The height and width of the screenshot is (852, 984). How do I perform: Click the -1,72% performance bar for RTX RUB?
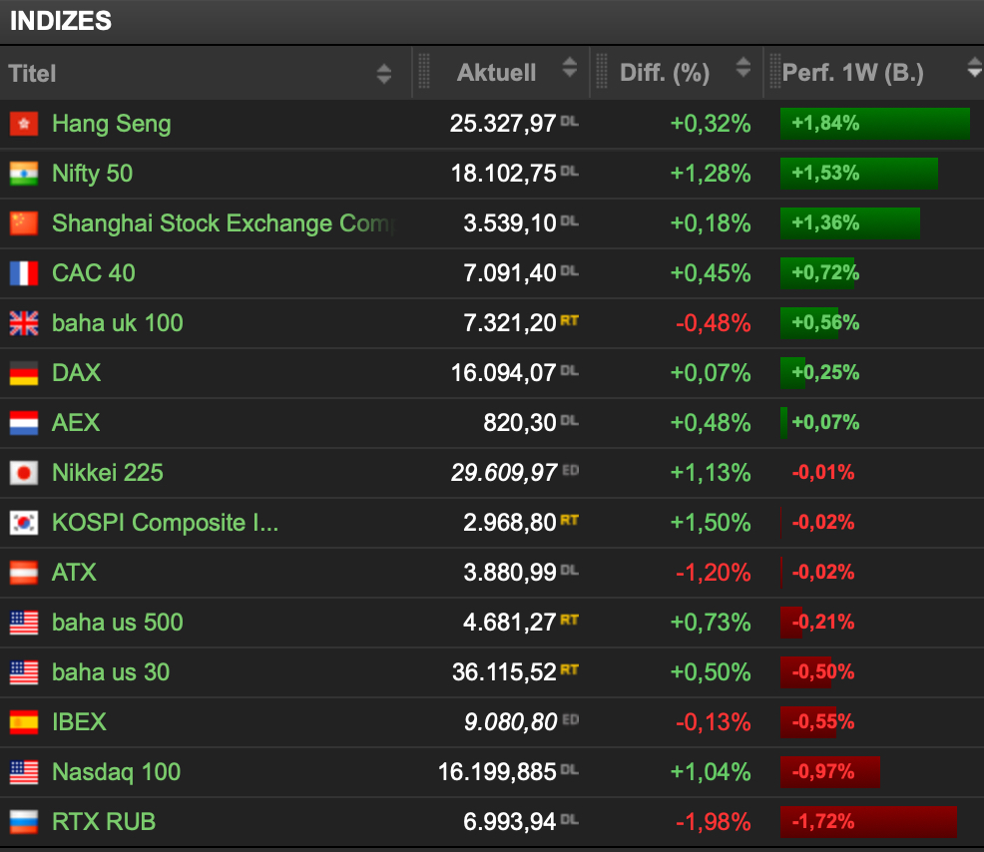868,822
